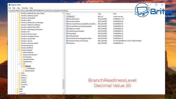Click the UpdatePolicy folder icon
This screenshot has height=99, width=176.
(x=21, y=62)
